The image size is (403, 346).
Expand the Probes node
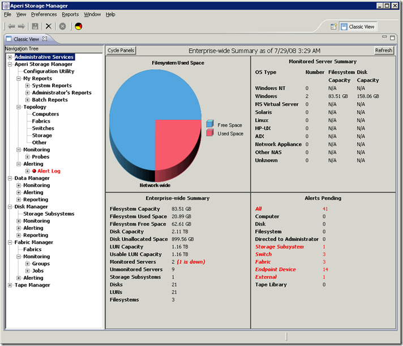(27, 157)
